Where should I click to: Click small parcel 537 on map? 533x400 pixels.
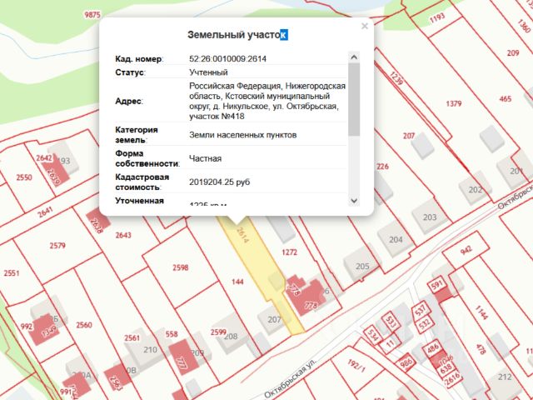click(420, 310)
